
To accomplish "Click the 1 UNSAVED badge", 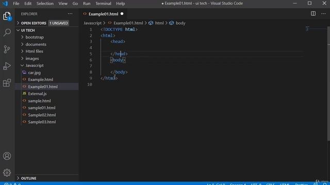I will [x=59, y=23].
